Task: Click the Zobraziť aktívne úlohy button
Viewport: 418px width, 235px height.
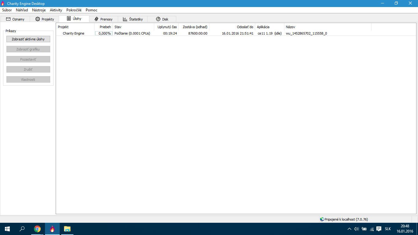Action: pos(28,39)
